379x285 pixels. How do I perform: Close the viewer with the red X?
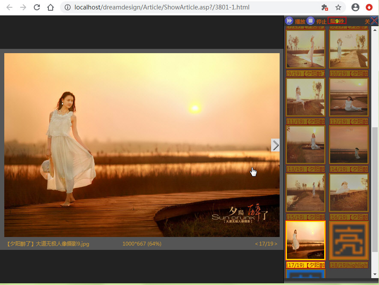pos(374,21)
